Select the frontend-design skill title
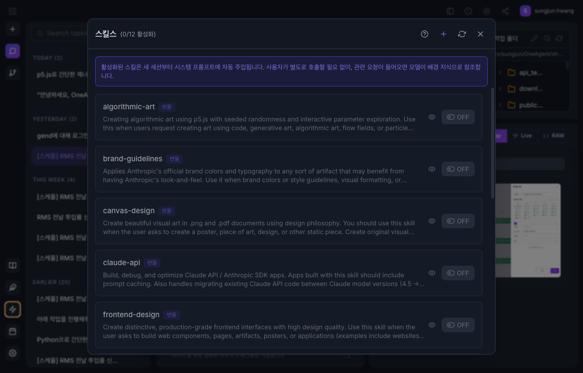This screenshot has width=583, height=373. [x=131, y=315]
